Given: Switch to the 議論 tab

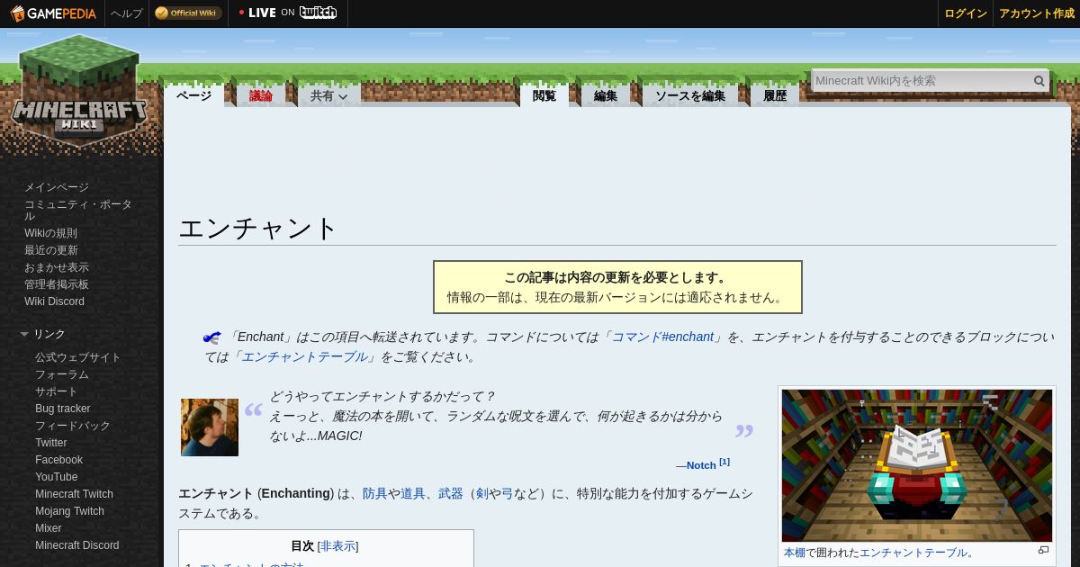Looking at the screenshot, I should point(261,95).
